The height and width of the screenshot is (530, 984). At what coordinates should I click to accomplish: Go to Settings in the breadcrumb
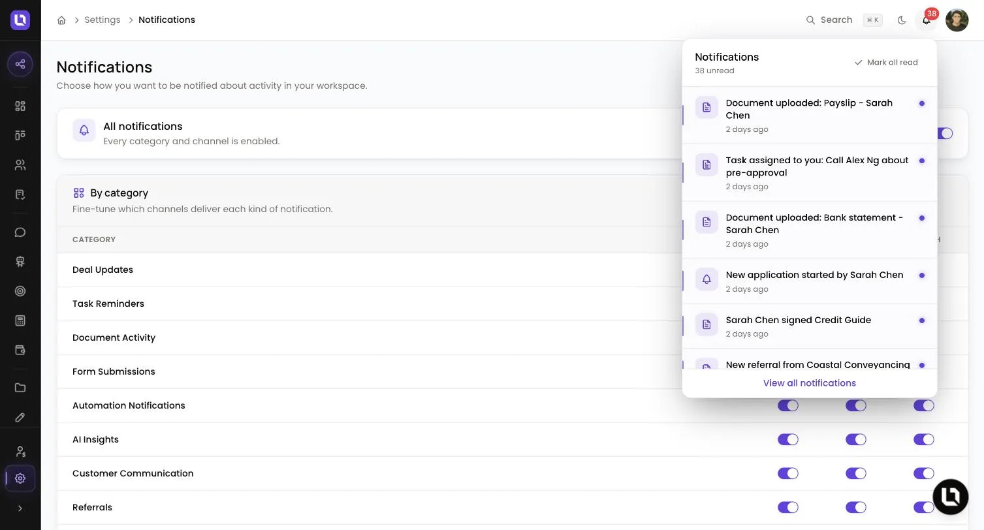tap(103, 20)
